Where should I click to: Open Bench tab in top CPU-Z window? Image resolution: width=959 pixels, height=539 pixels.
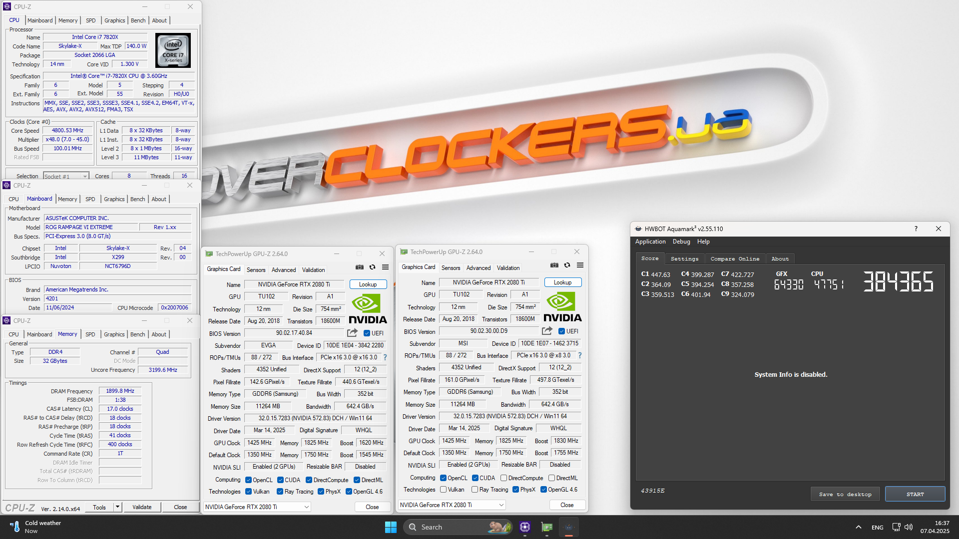click(x=138, y=20)
